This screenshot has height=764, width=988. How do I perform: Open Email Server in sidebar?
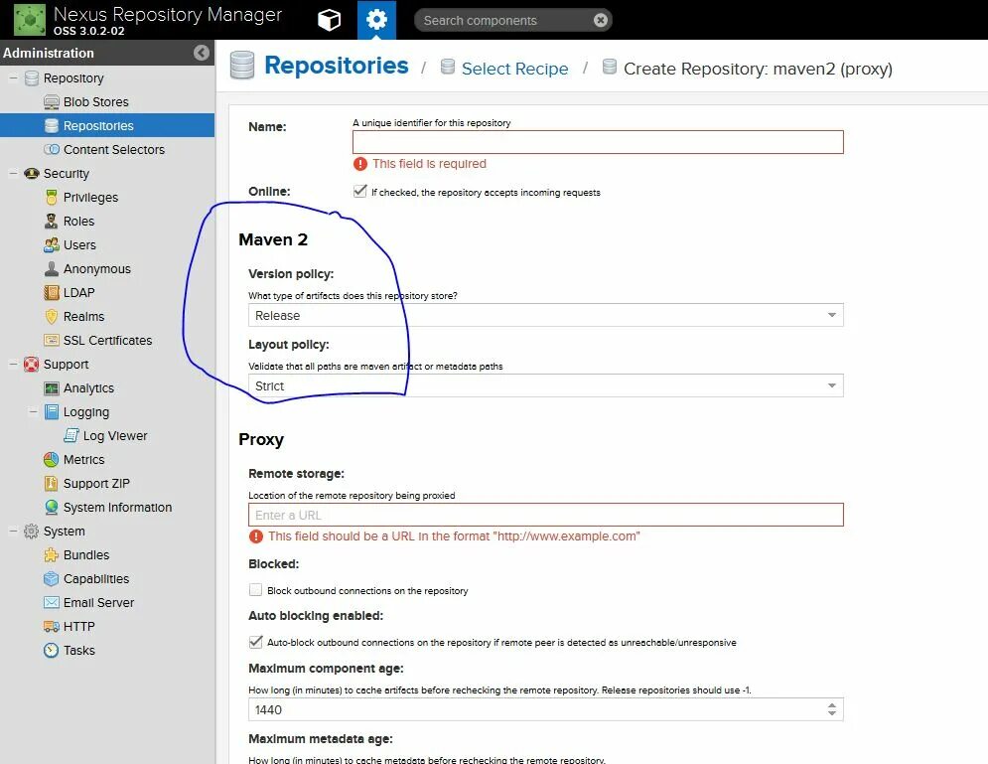coord(99,603)
